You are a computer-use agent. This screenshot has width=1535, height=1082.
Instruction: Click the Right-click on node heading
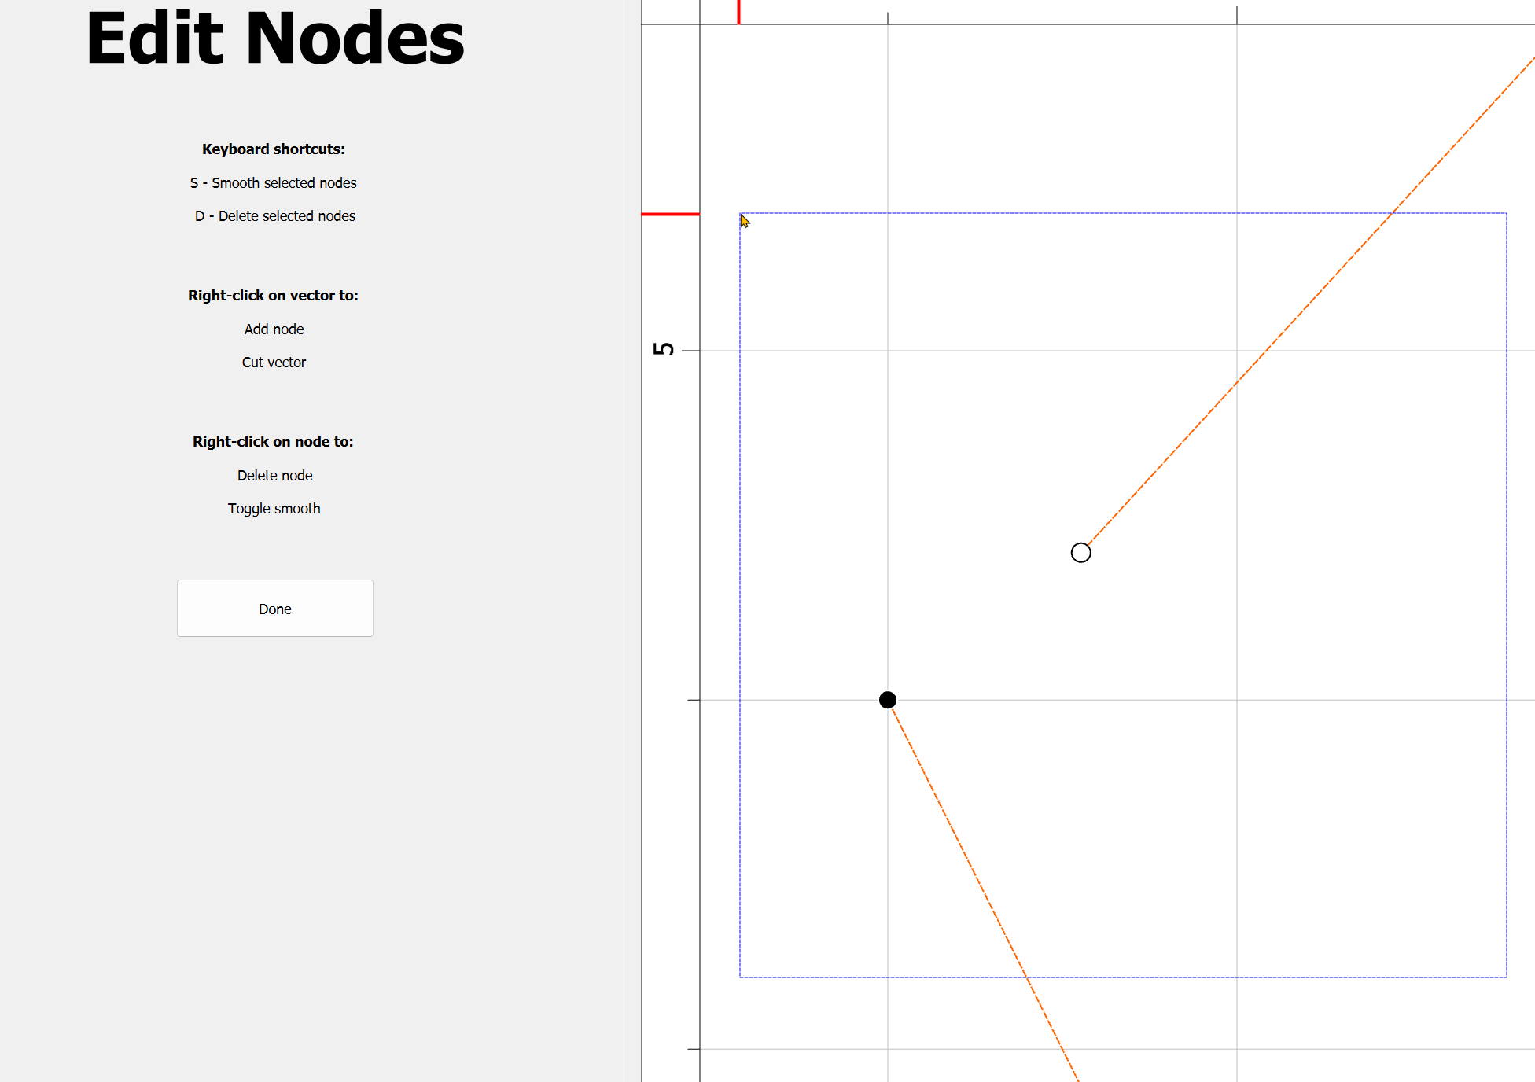[273, 442]
